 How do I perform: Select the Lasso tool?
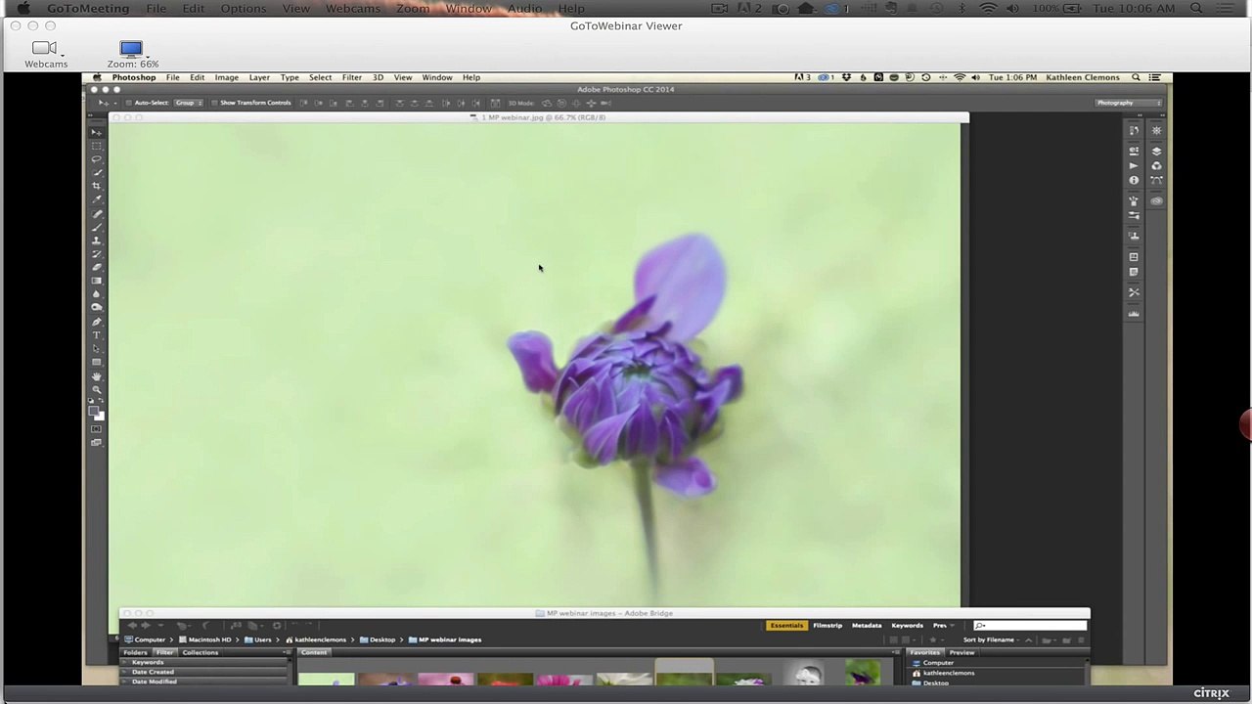(97, 157)
